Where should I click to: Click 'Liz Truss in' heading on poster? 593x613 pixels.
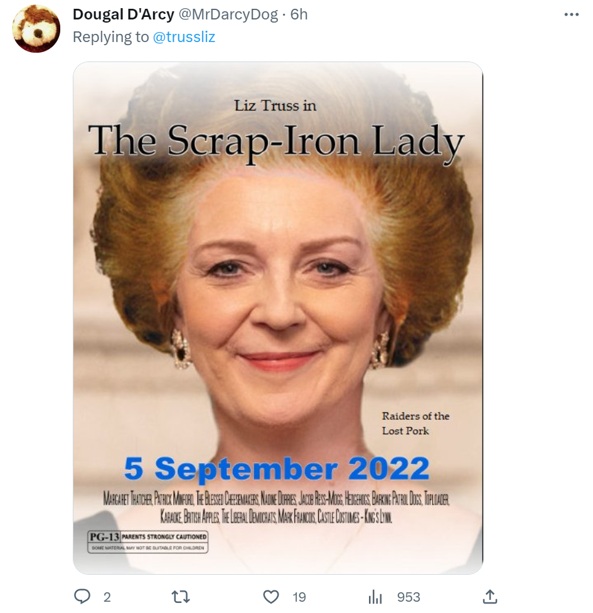(275, 105)
